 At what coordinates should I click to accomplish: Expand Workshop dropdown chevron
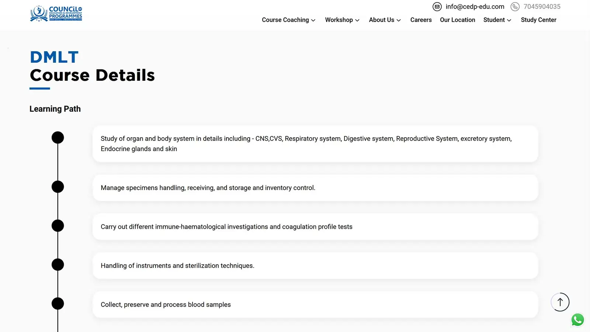(357, 20)
